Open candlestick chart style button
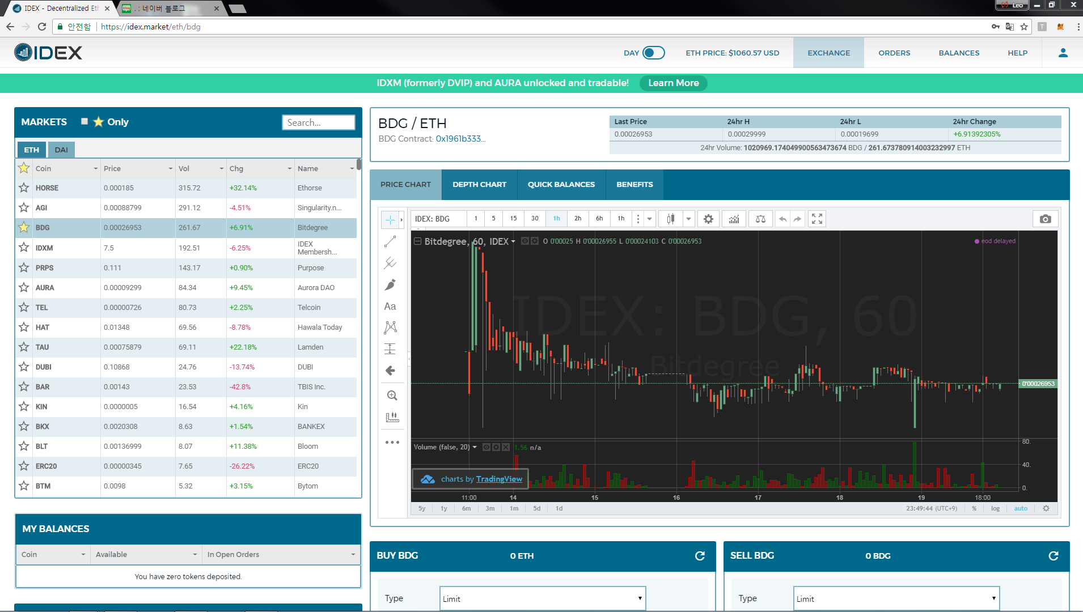 [671, 219]
